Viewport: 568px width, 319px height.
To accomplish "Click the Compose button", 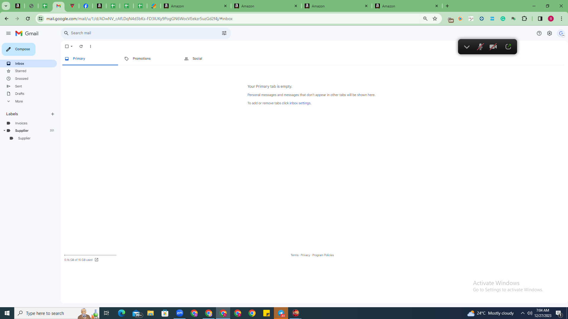I will click(x=18, y=49).
